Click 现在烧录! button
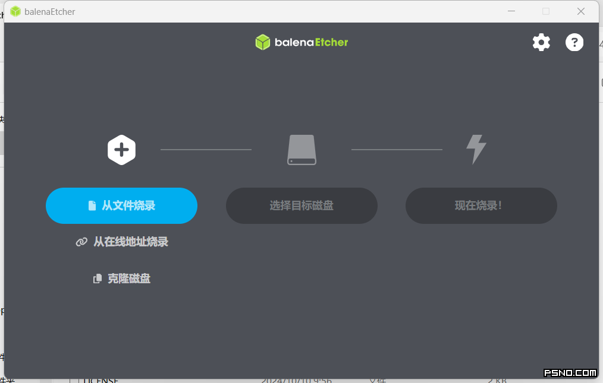Screen dimensions: 603x383 click(x=481, y=205)
